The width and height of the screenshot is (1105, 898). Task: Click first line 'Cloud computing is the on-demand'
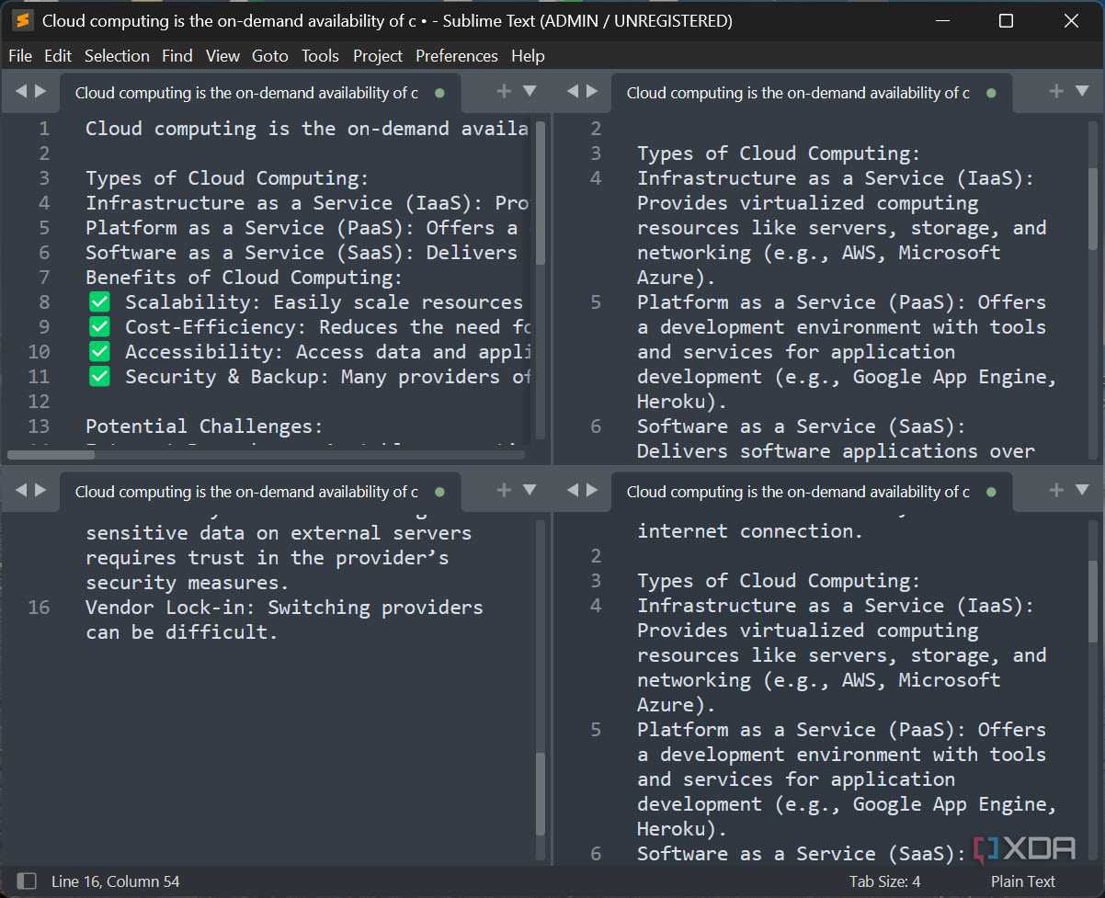tap(306, 129)
